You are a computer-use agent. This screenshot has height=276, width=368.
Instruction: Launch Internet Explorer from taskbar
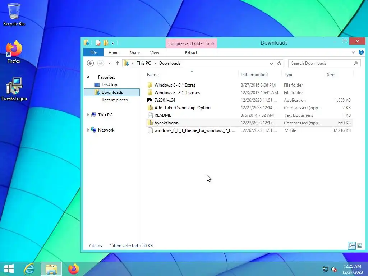click(x=29, y=269)
